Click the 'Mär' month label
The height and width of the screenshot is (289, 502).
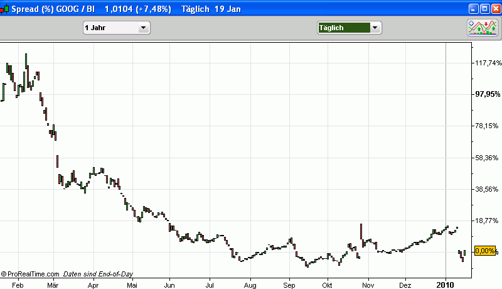pyautogui.click(x=53, y=285)
